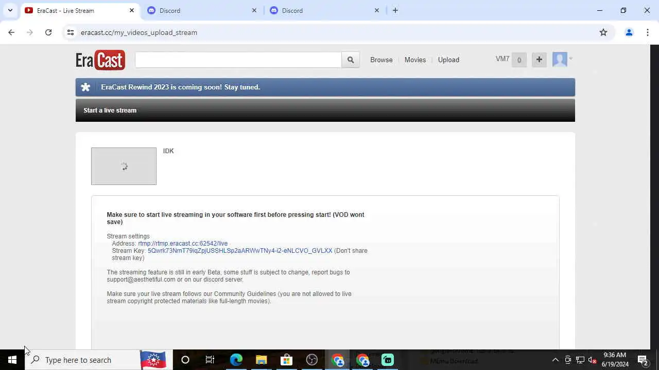This screenshot has height=370, width=659.
Task: Click the EraCast Rewind 2023 banner star icon
Action: (85, 87)
